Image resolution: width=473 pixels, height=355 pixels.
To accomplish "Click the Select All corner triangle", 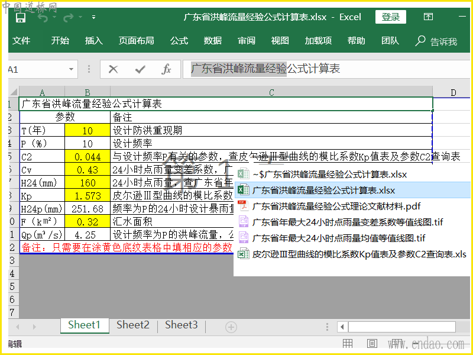I will (x=14, y=92).
